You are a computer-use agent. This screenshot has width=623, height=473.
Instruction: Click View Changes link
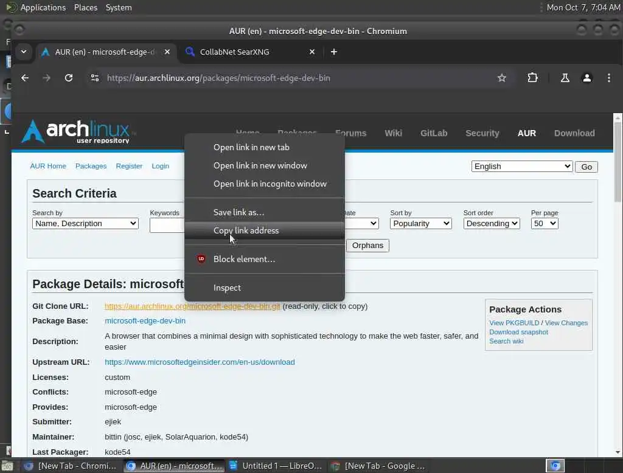pos(566,323)
